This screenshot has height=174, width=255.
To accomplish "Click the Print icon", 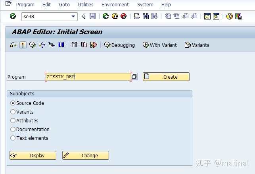I will click(136, 16).
